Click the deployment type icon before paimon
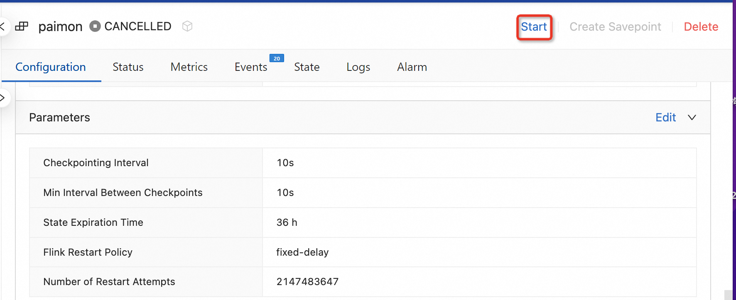The width and height of the screenshot is (736, 300). 22,27
